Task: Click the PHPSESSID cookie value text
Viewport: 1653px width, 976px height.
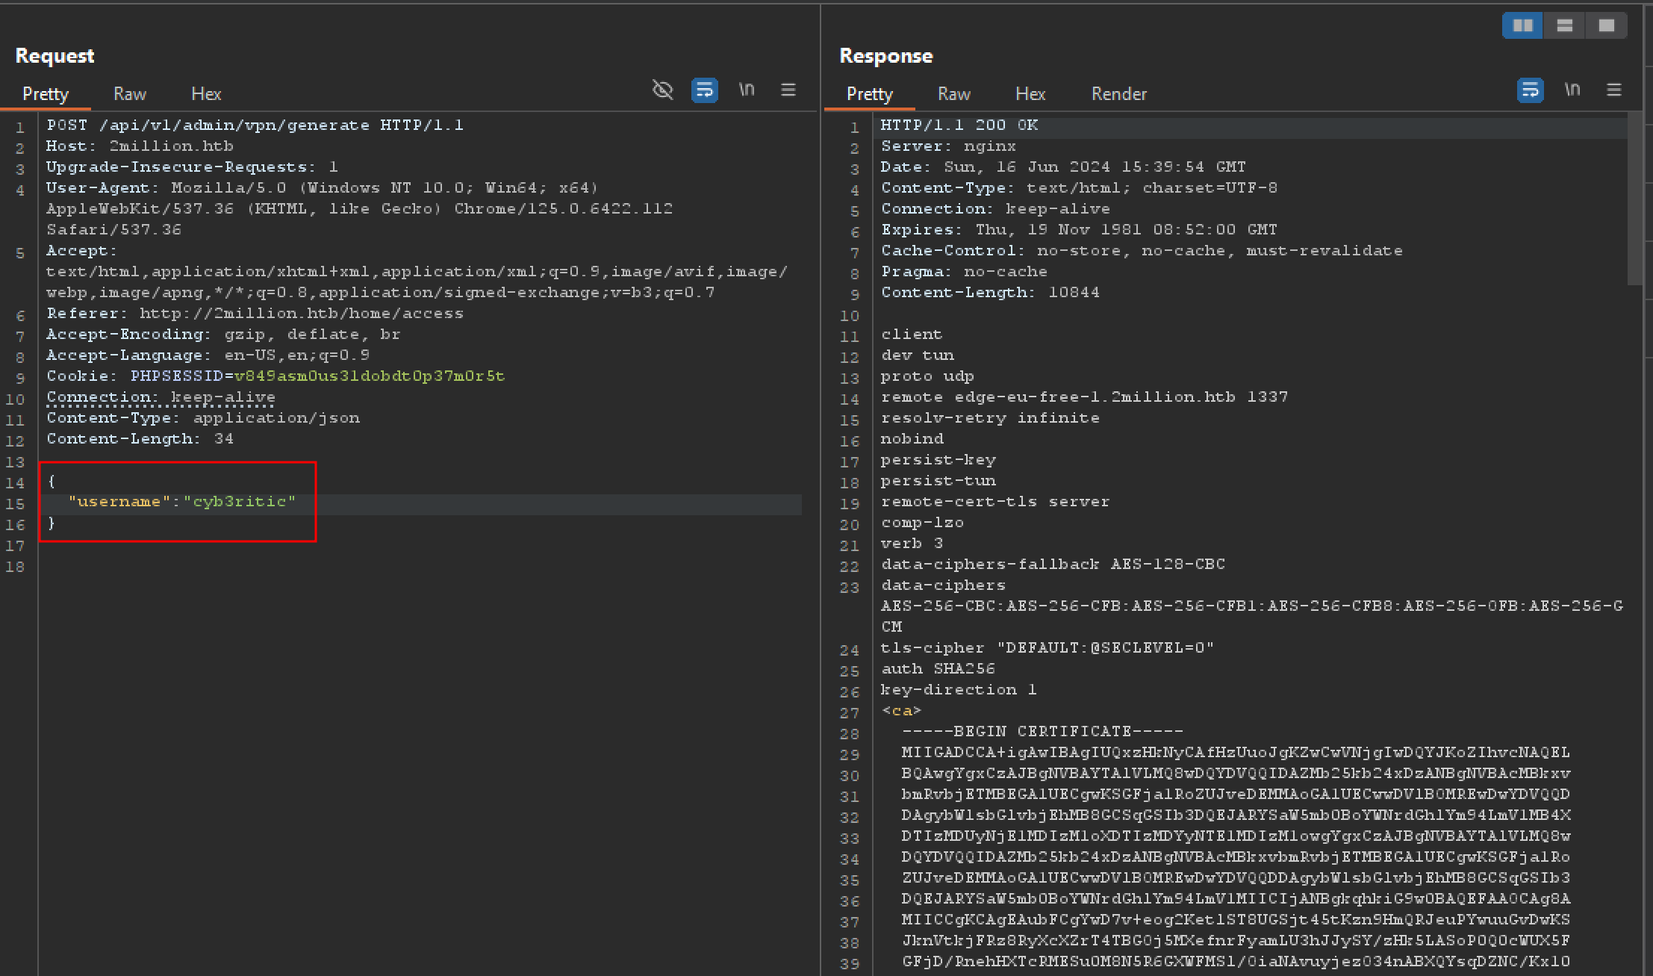Action: pyautogui.click(x=370, y=376)
